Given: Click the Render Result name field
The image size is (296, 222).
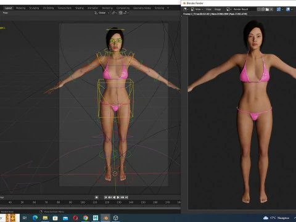Looking at the screenshot, I should [x=244, y=9].
